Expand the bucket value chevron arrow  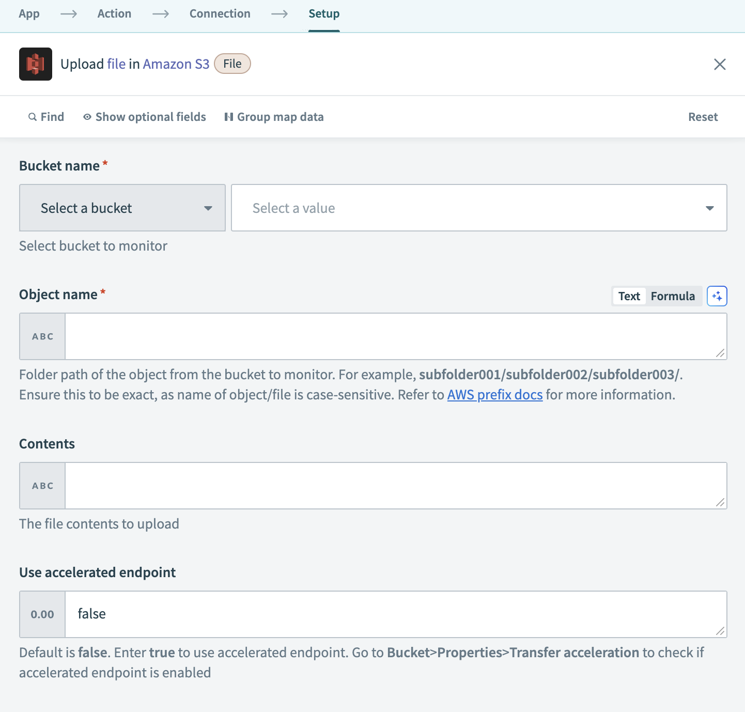710,208
